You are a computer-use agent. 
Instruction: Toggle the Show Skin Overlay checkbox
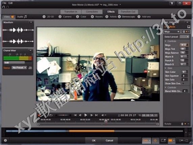coord(183,83)
